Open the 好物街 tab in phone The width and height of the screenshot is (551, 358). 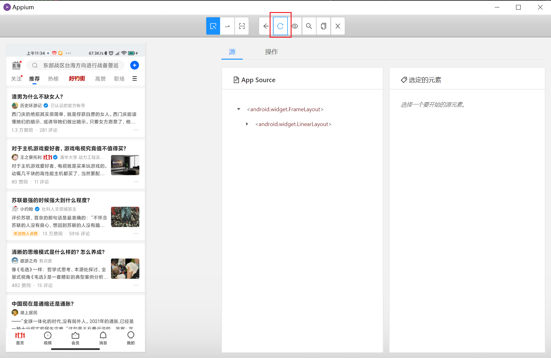[77, 79]
